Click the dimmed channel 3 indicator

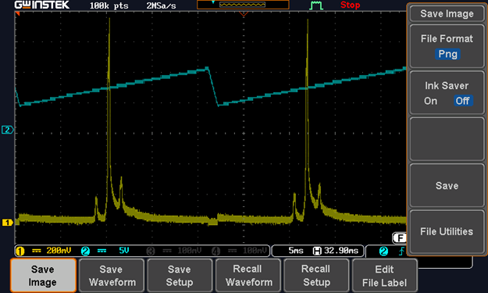[151, 251]
